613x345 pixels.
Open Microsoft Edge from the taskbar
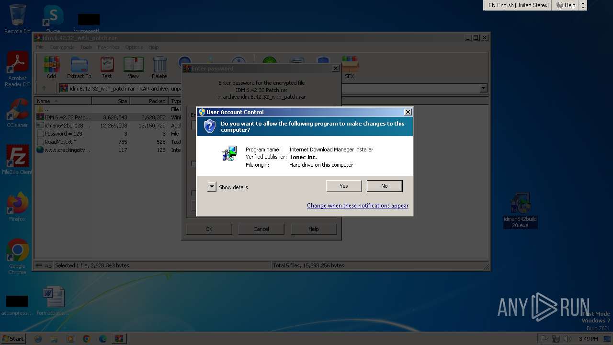point(102,339)
